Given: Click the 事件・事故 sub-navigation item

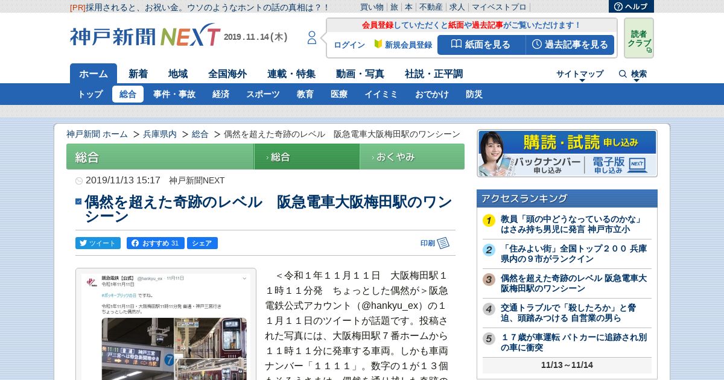Looking at the screenshot, I should pos(174,94).
